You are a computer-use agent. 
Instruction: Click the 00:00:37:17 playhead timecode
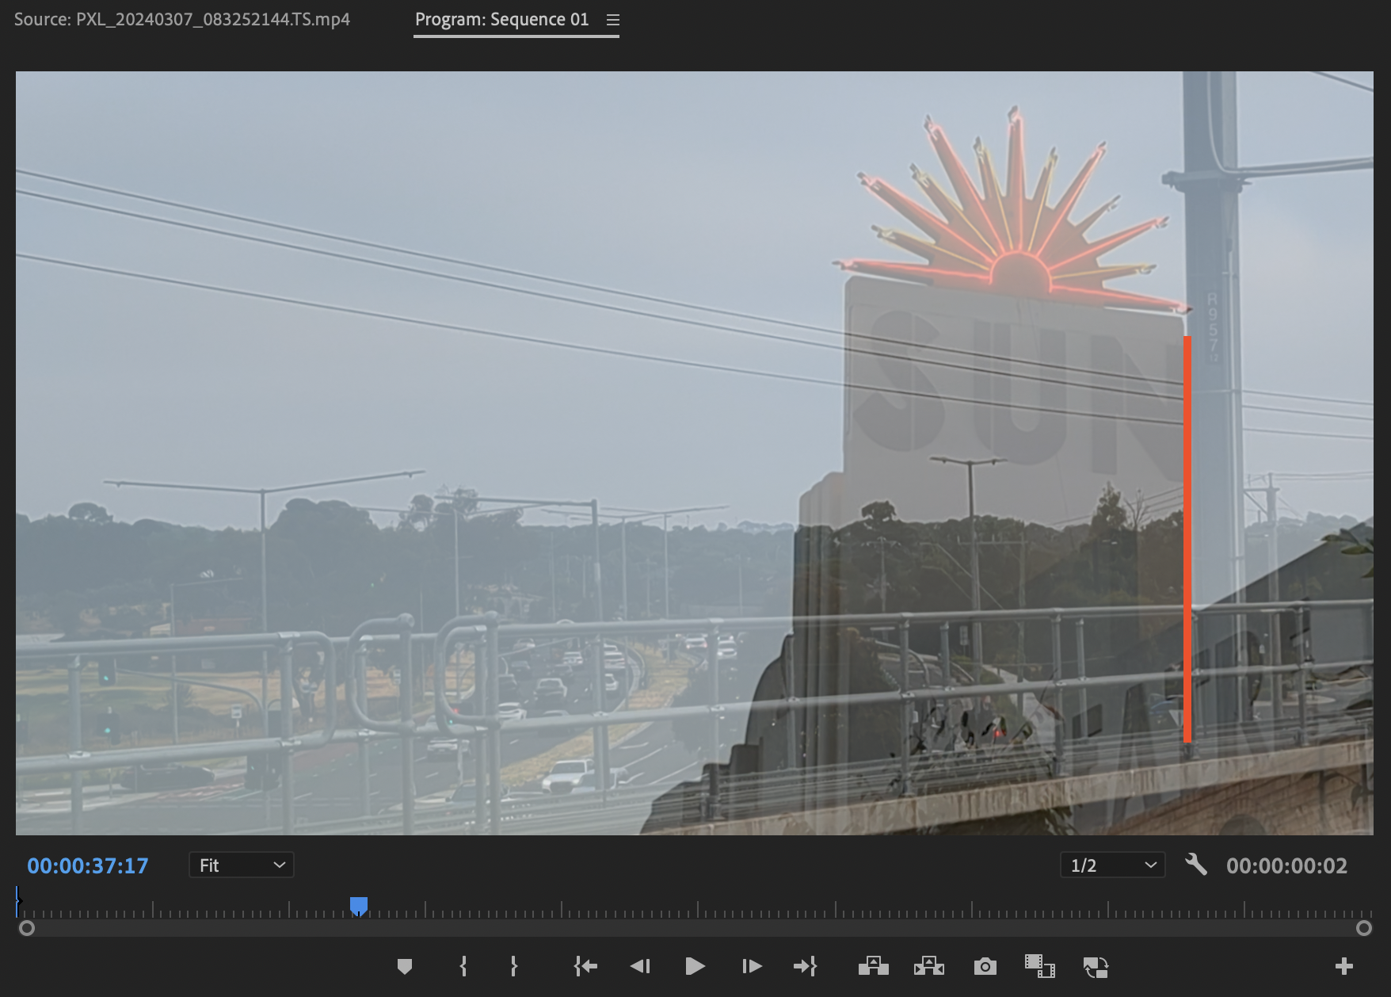(x=88, y=865)
